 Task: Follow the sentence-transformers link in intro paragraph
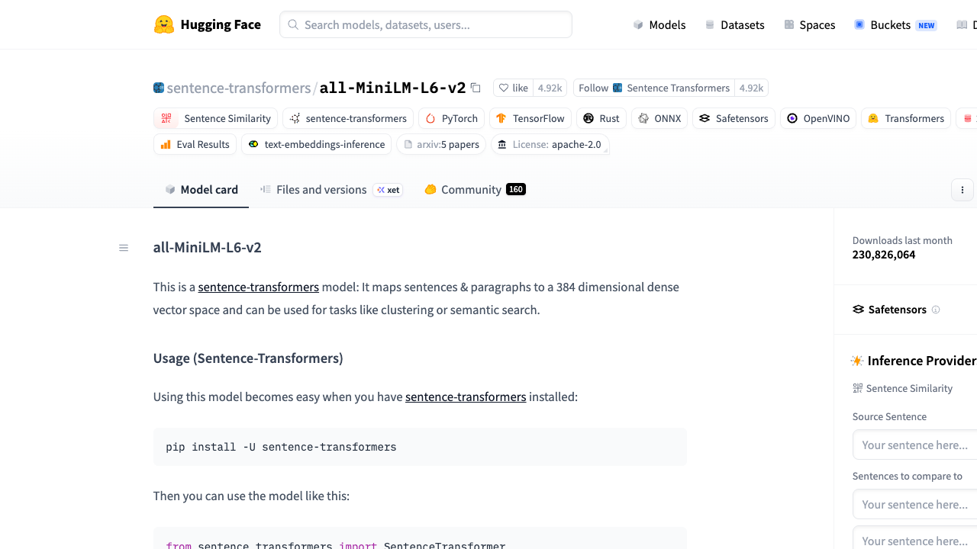pos(259,287)
